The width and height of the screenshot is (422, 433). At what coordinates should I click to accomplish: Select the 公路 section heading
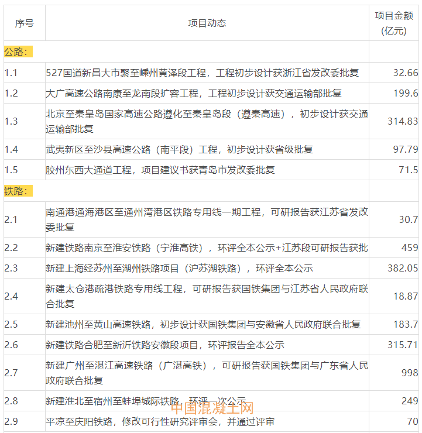click(x=17, y=51)
